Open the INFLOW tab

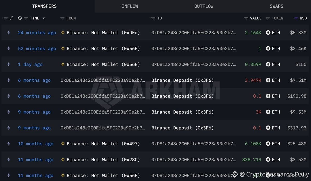[130, 6]
